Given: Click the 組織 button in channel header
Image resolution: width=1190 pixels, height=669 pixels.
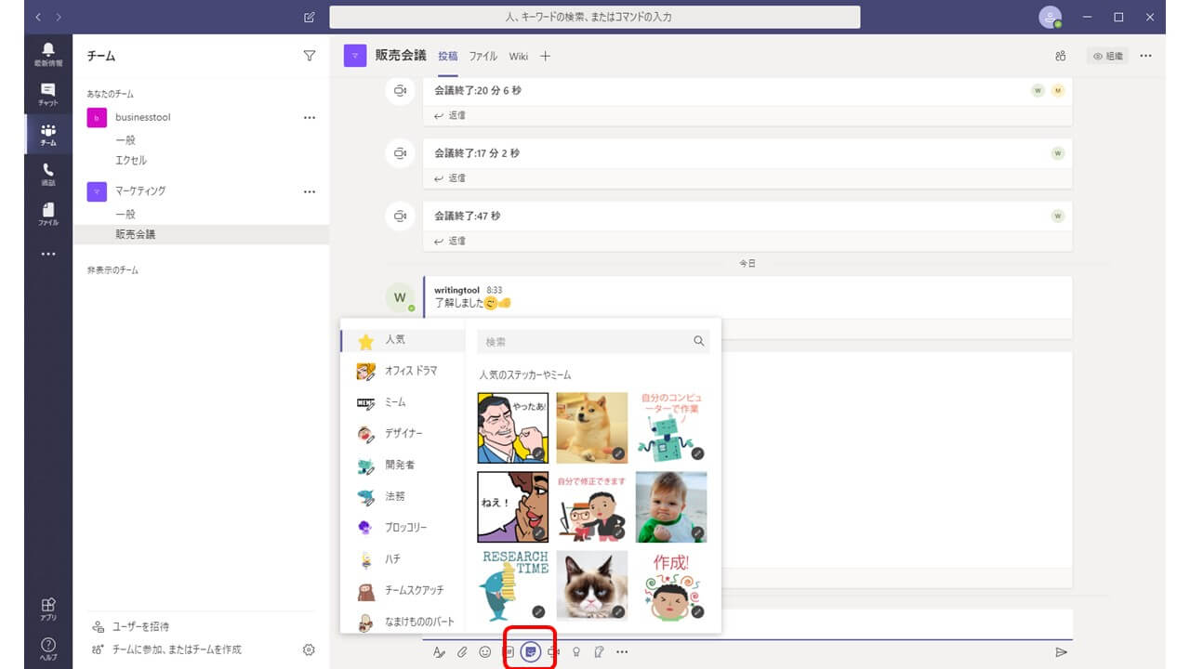Looking at the screenshot, I should (x=1107, y=57).
